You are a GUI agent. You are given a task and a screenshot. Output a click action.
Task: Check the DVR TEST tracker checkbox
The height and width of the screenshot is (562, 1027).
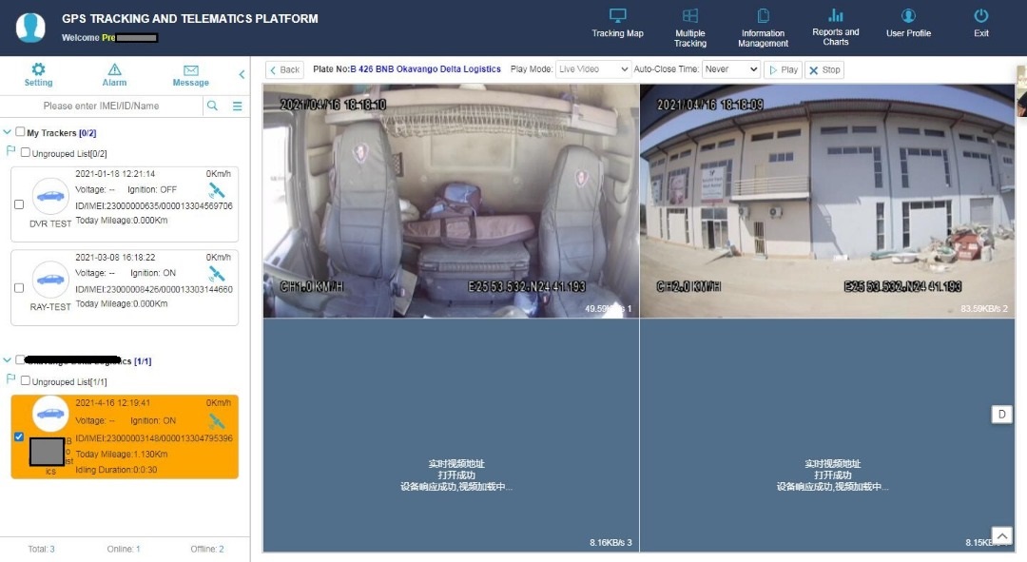(x=19, y=204)
